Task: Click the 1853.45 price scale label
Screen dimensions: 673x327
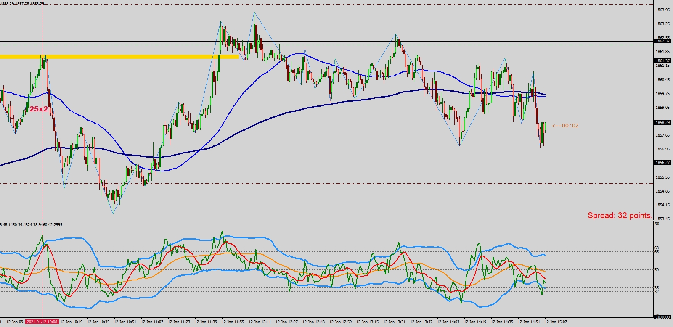Action: click(662, 219)
